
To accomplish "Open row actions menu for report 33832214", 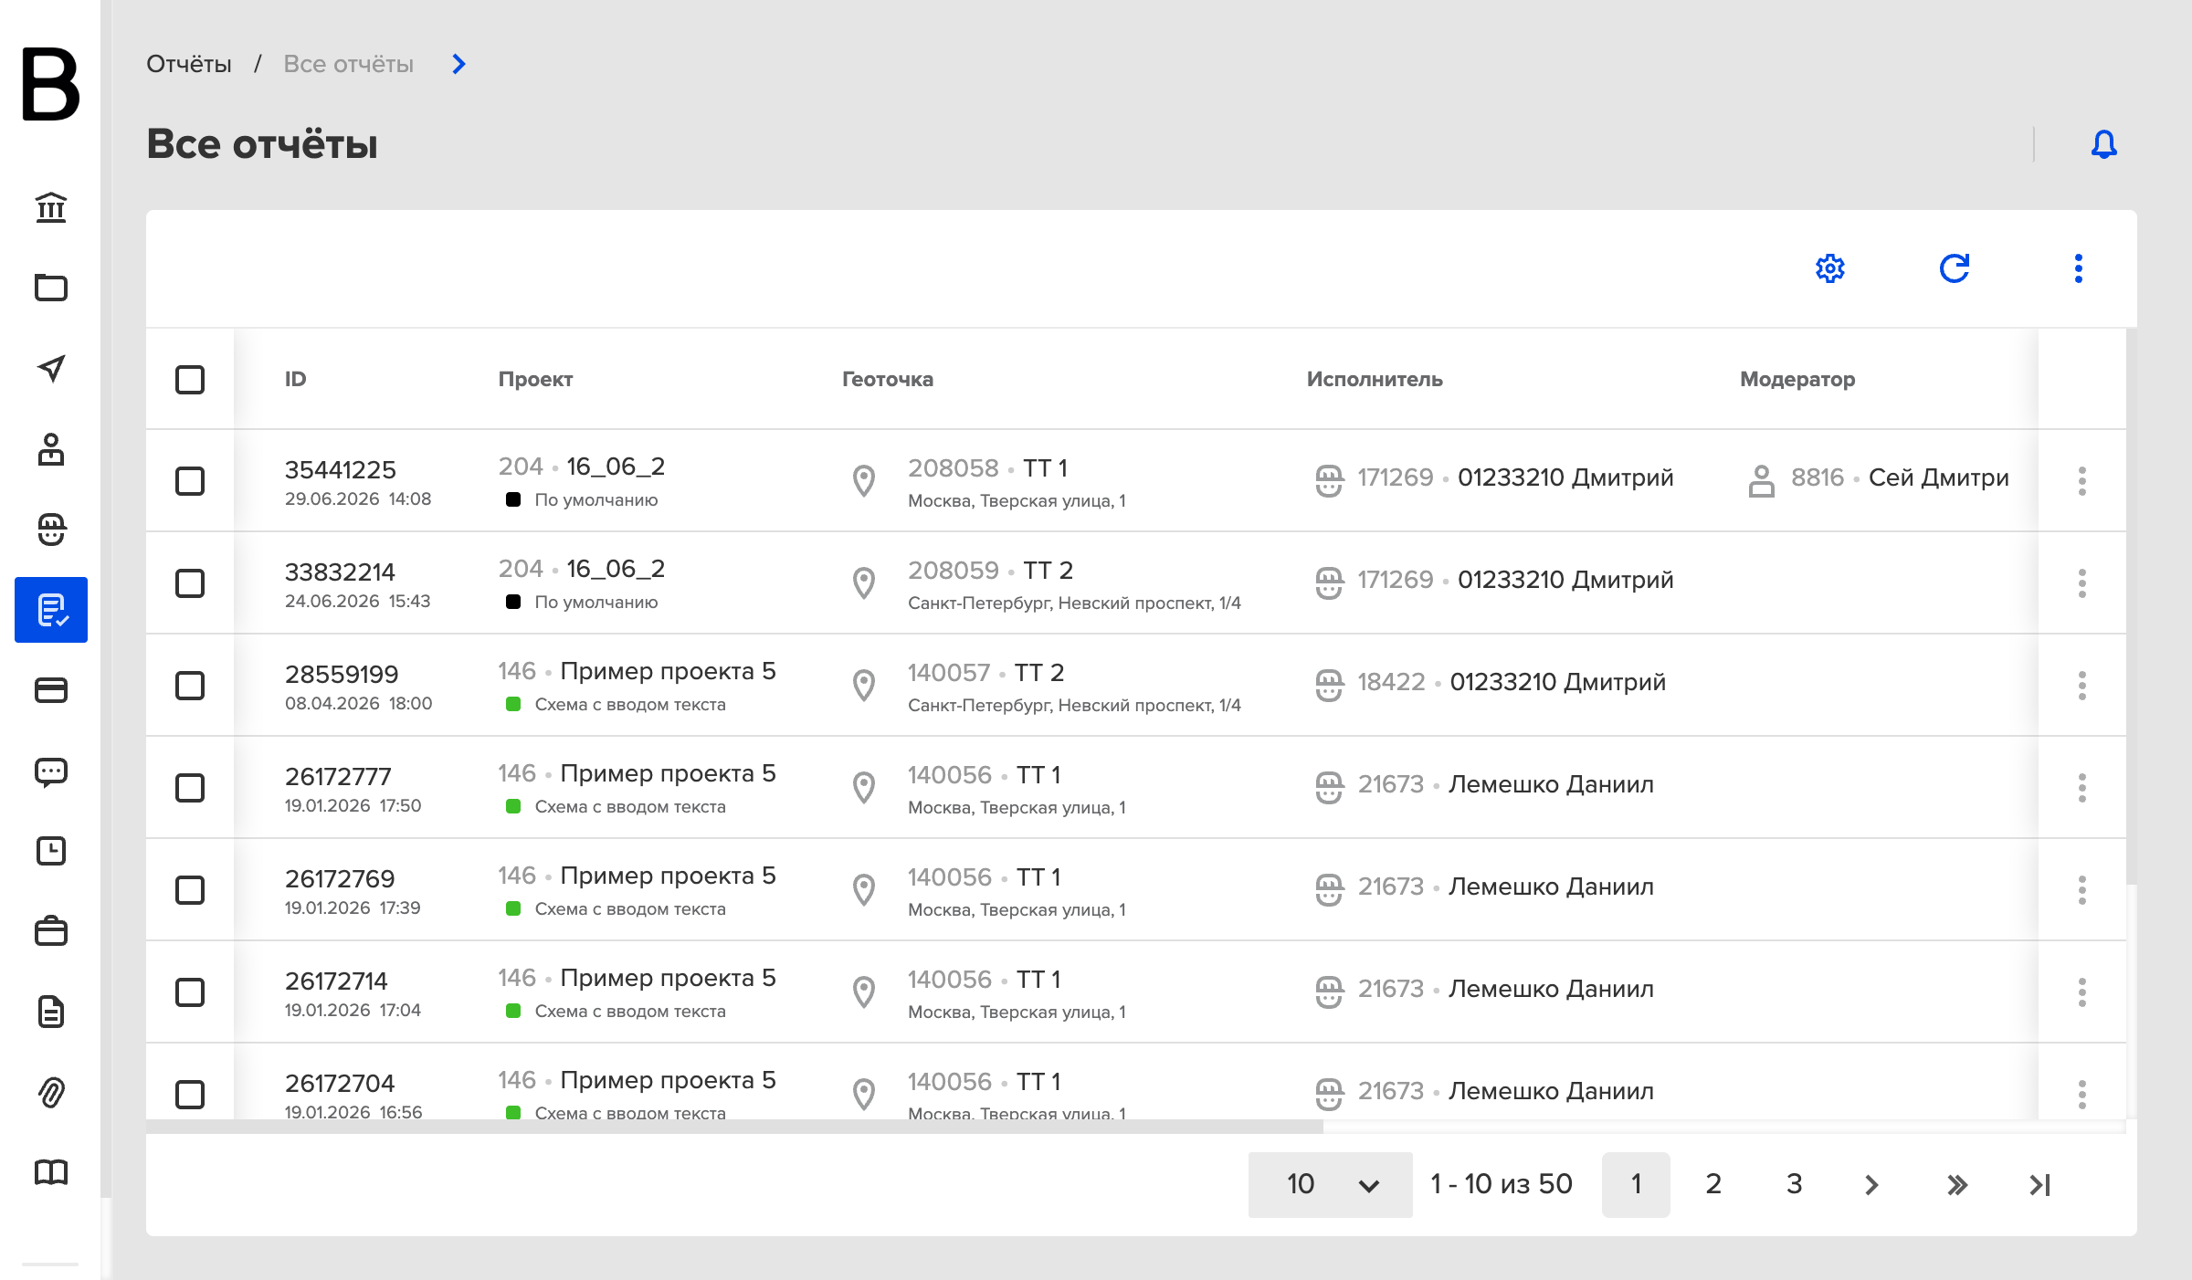I will [2082, 583].
